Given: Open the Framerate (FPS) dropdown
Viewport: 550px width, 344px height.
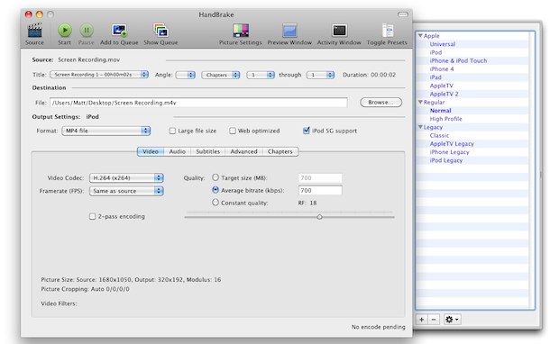Looking at the screenshot, I should (x=126, y=191).
